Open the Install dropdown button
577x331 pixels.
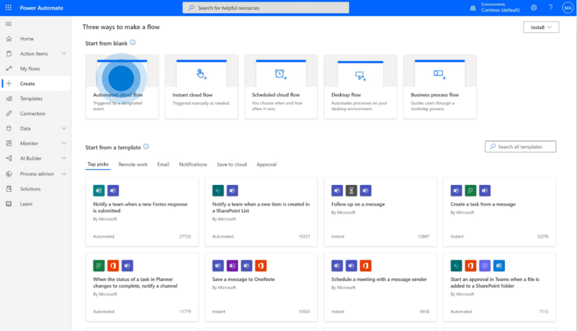pos(540,27)
